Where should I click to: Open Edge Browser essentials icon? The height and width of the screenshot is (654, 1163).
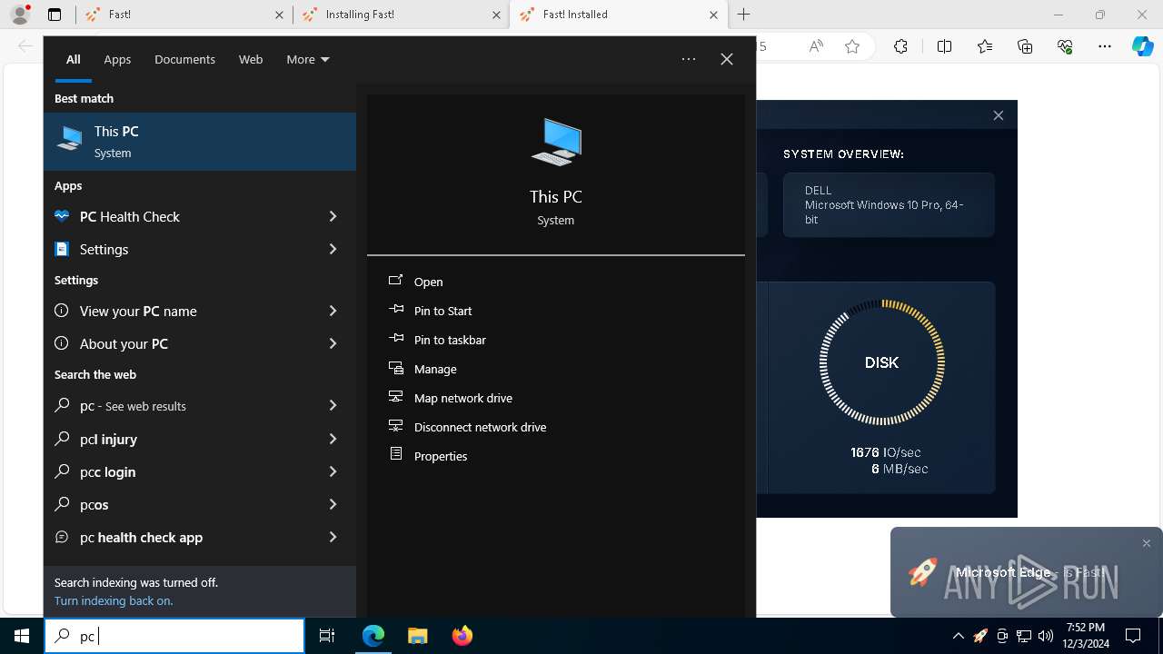1065,46
